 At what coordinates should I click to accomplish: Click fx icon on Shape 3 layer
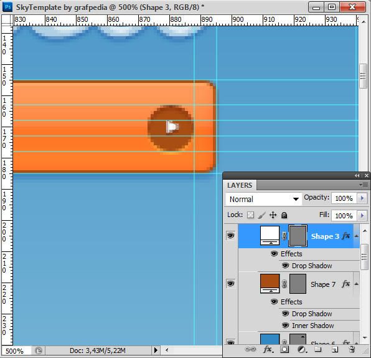coord(346,236)
